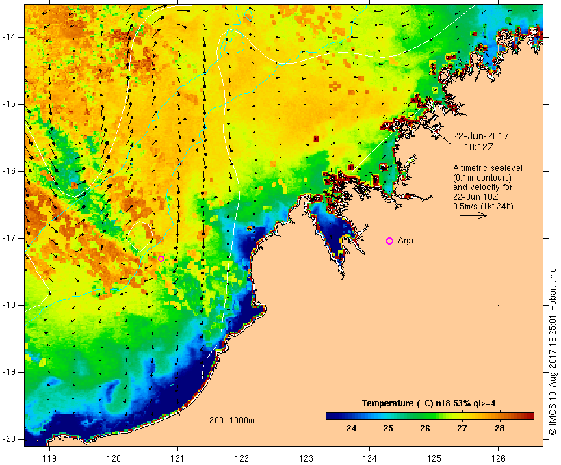Click the '0.5m/s (1kt 24h)' label
The image size is (561, 465).
[x=483, y=207]
